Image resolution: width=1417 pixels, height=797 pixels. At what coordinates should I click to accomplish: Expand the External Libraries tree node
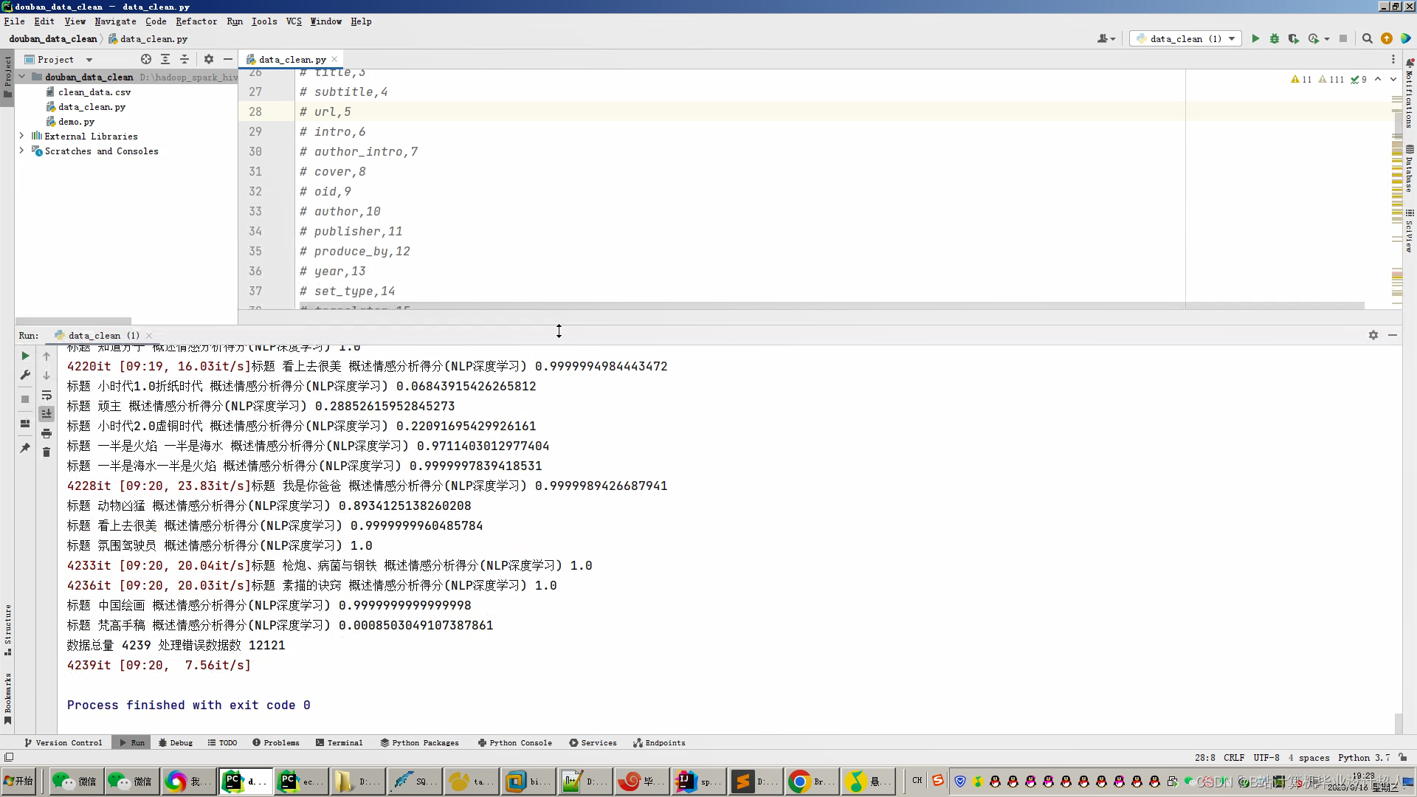[21, 136]
